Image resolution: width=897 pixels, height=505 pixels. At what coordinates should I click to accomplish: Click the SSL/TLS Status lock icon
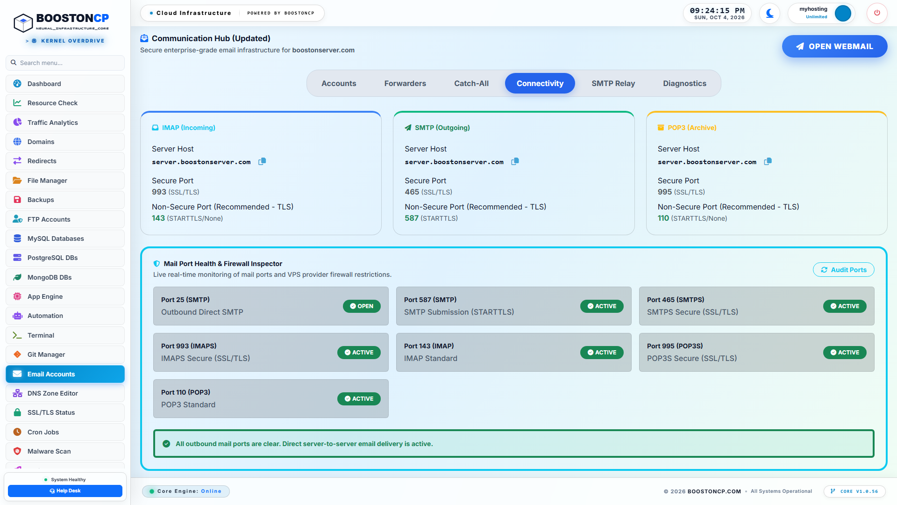[17, 412]
